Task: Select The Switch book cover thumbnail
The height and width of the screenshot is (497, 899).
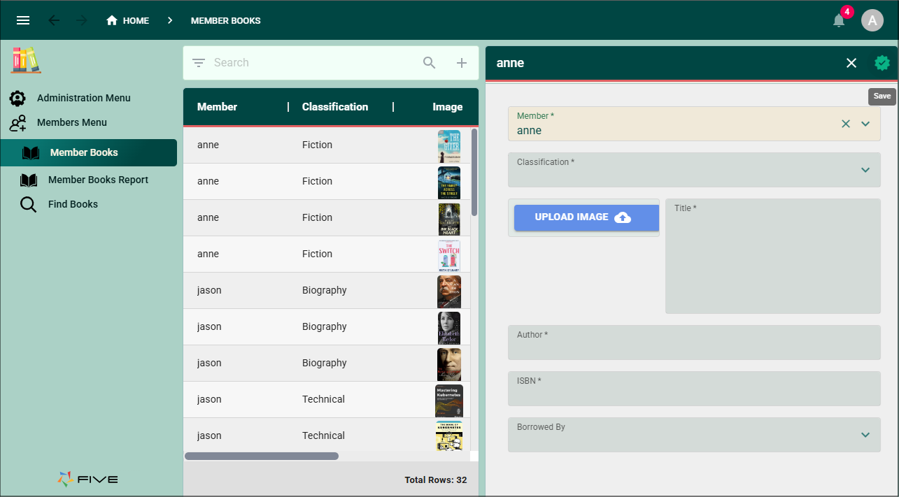Action: 449,254
